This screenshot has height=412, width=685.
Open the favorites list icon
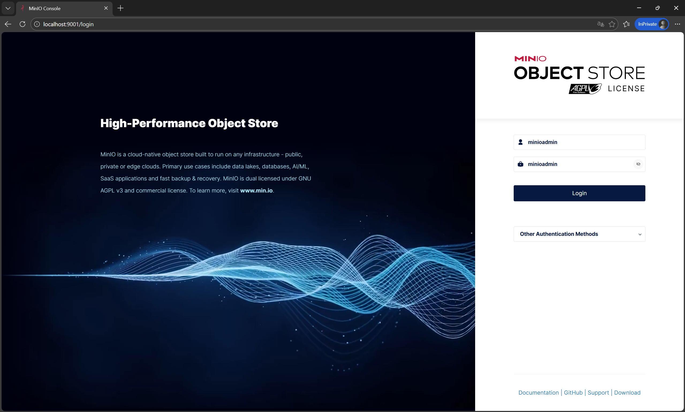click(x=626, y=24)
